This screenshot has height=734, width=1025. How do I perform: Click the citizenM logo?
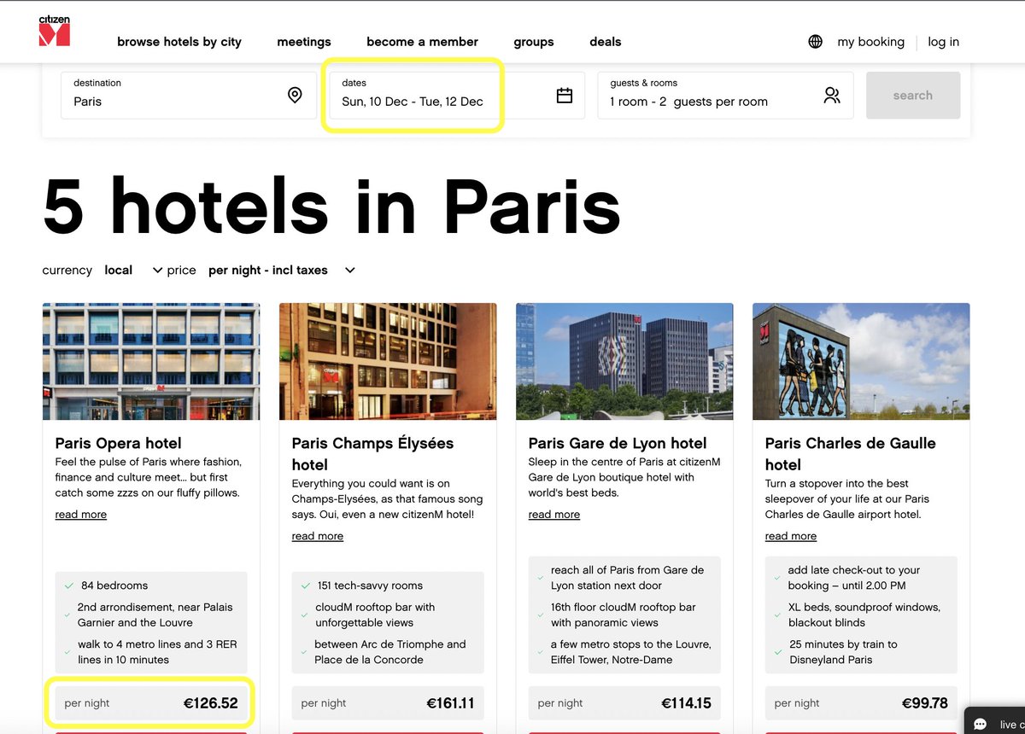[55, 31]
